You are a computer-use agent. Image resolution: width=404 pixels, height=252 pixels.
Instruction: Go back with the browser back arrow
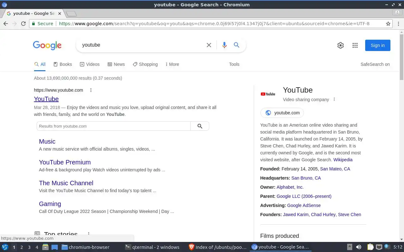click(x=6, y=24)
